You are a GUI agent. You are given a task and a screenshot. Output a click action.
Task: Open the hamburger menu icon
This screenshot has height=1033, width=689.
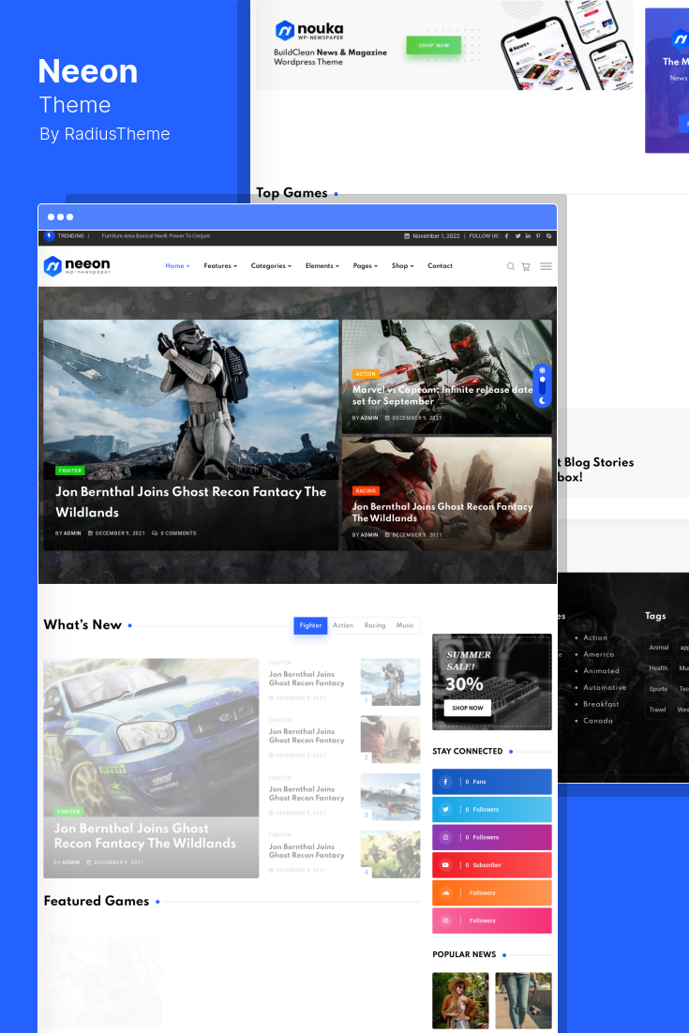click(547, 266)
